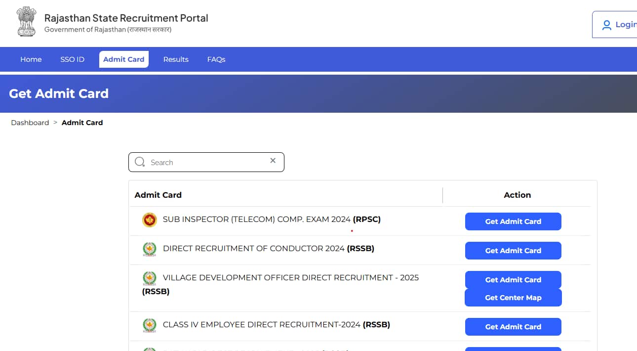The image size is (637, 351).
Task: Go to the SSO ID page
Action: [x=72, y=59]
